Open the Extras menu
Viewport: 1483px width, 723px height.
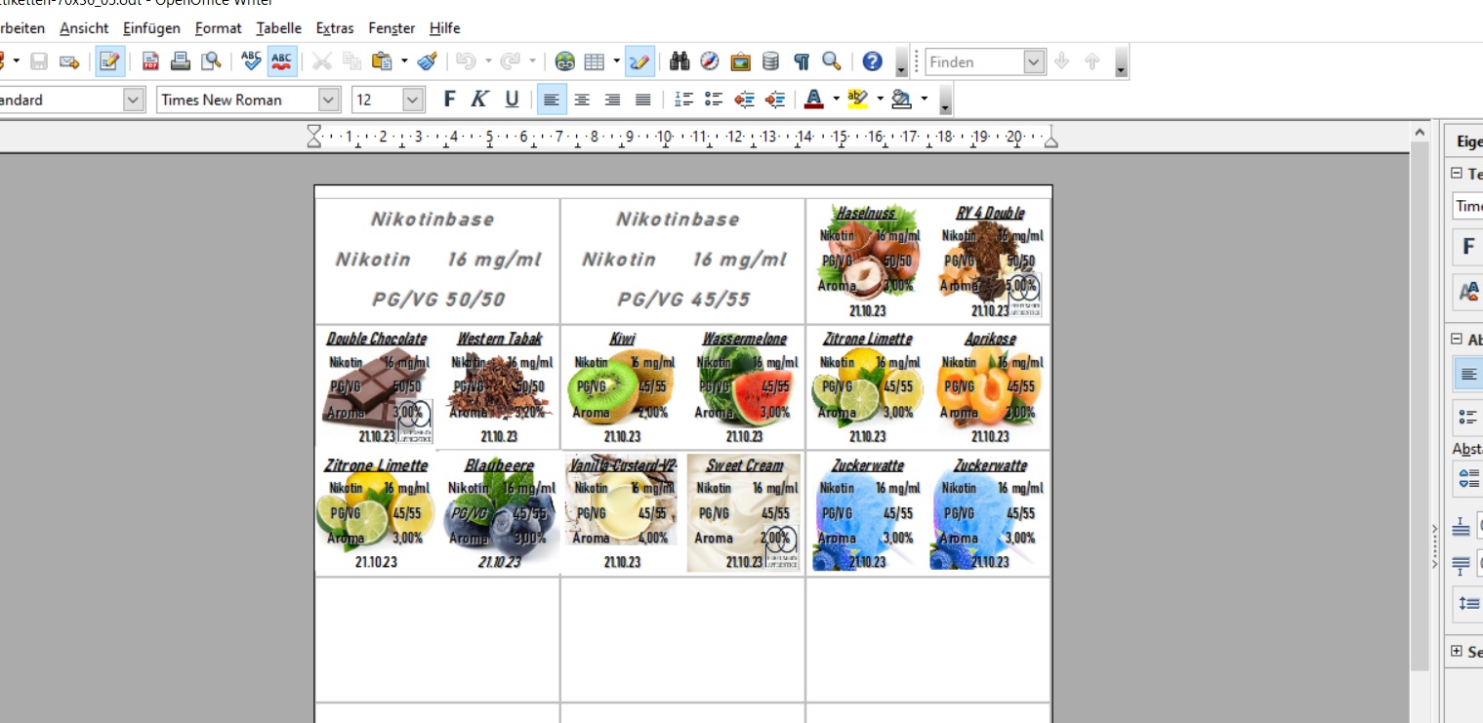(335, 28)
